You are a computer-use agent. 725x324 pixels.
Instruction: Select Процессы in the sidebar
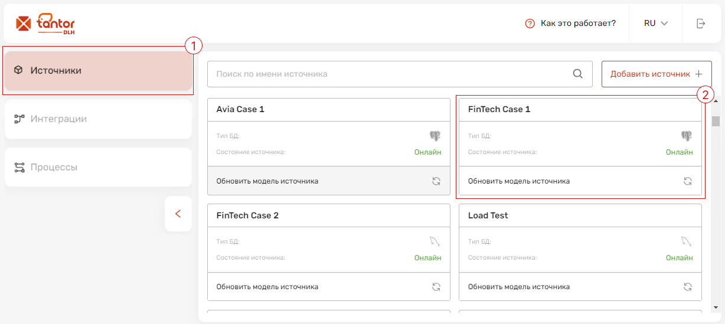99,167
